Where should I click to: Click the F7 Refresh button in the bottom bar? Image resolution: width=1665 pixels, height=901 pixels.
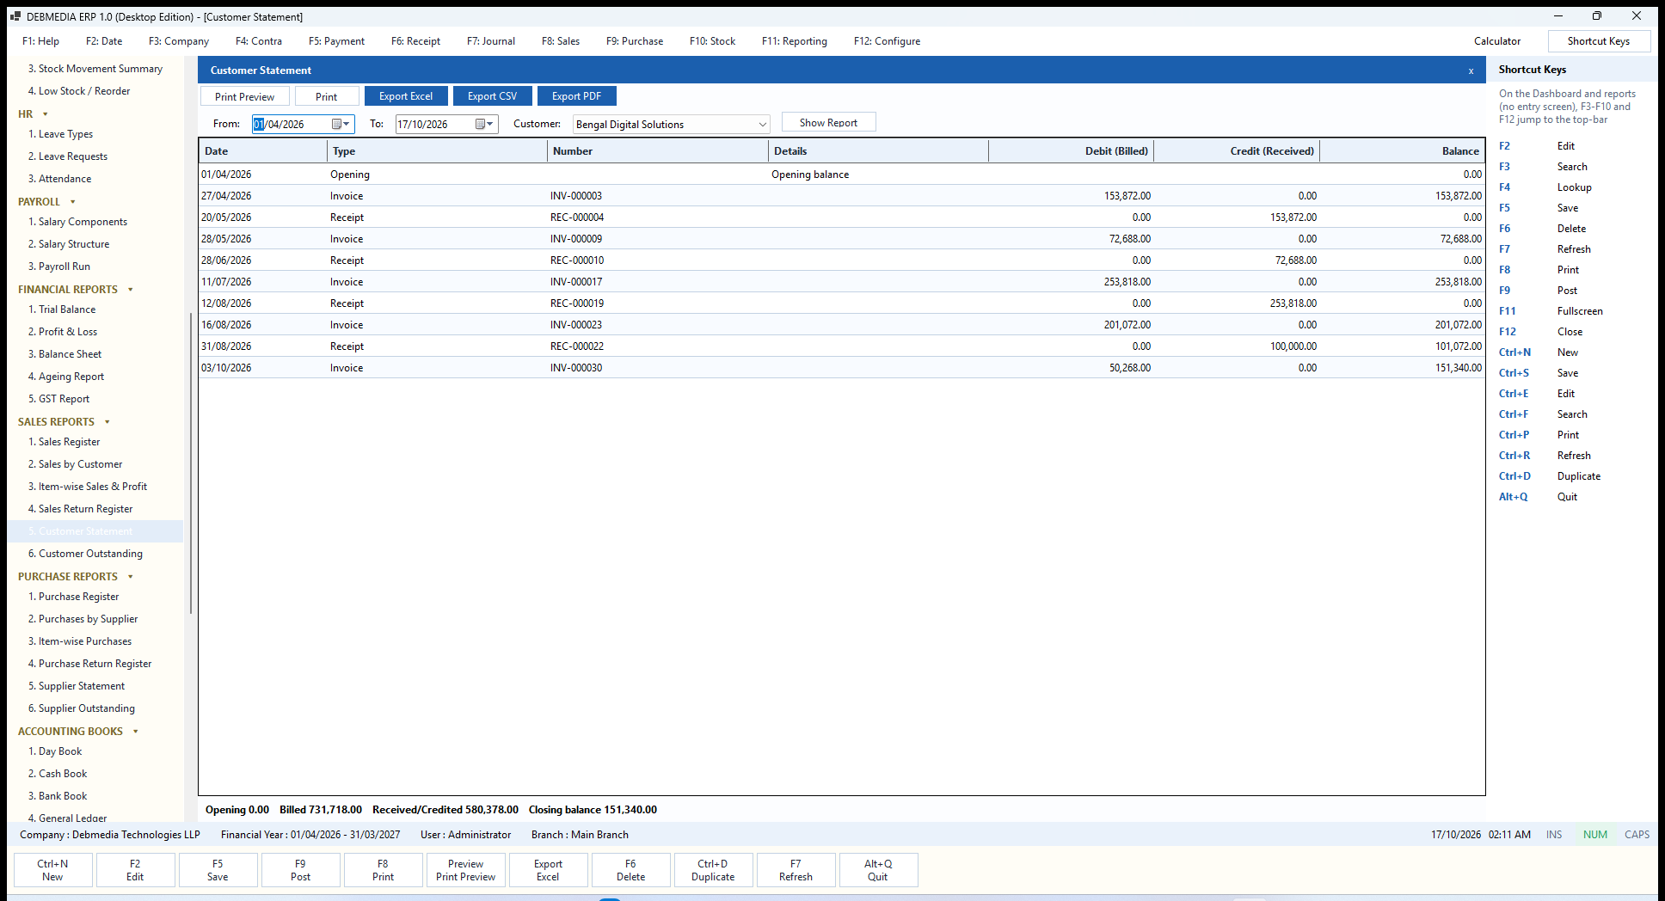796,870
